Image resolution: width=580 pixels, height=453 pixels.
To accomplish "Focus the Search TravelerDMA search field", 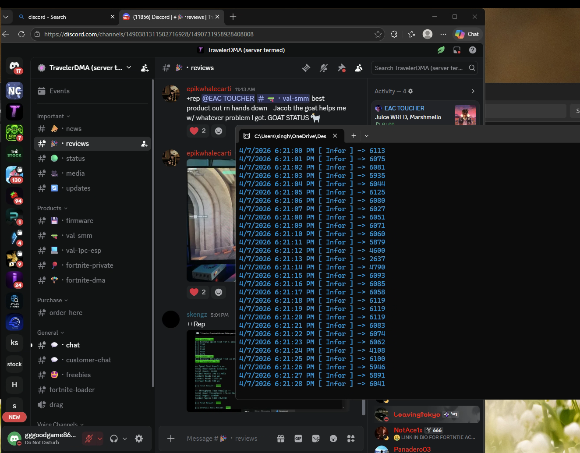I will [424, 68].
